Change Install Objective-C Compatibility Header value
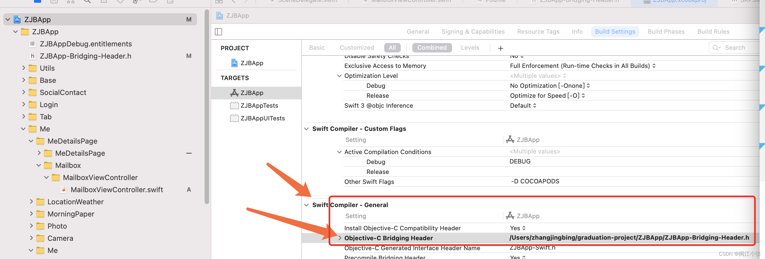The height and width of the screenshot is (259, 765). (518, 228)
